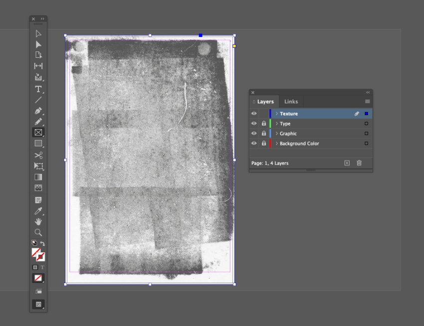
Task: Select the Type tool
Action: tap(38, 89)
